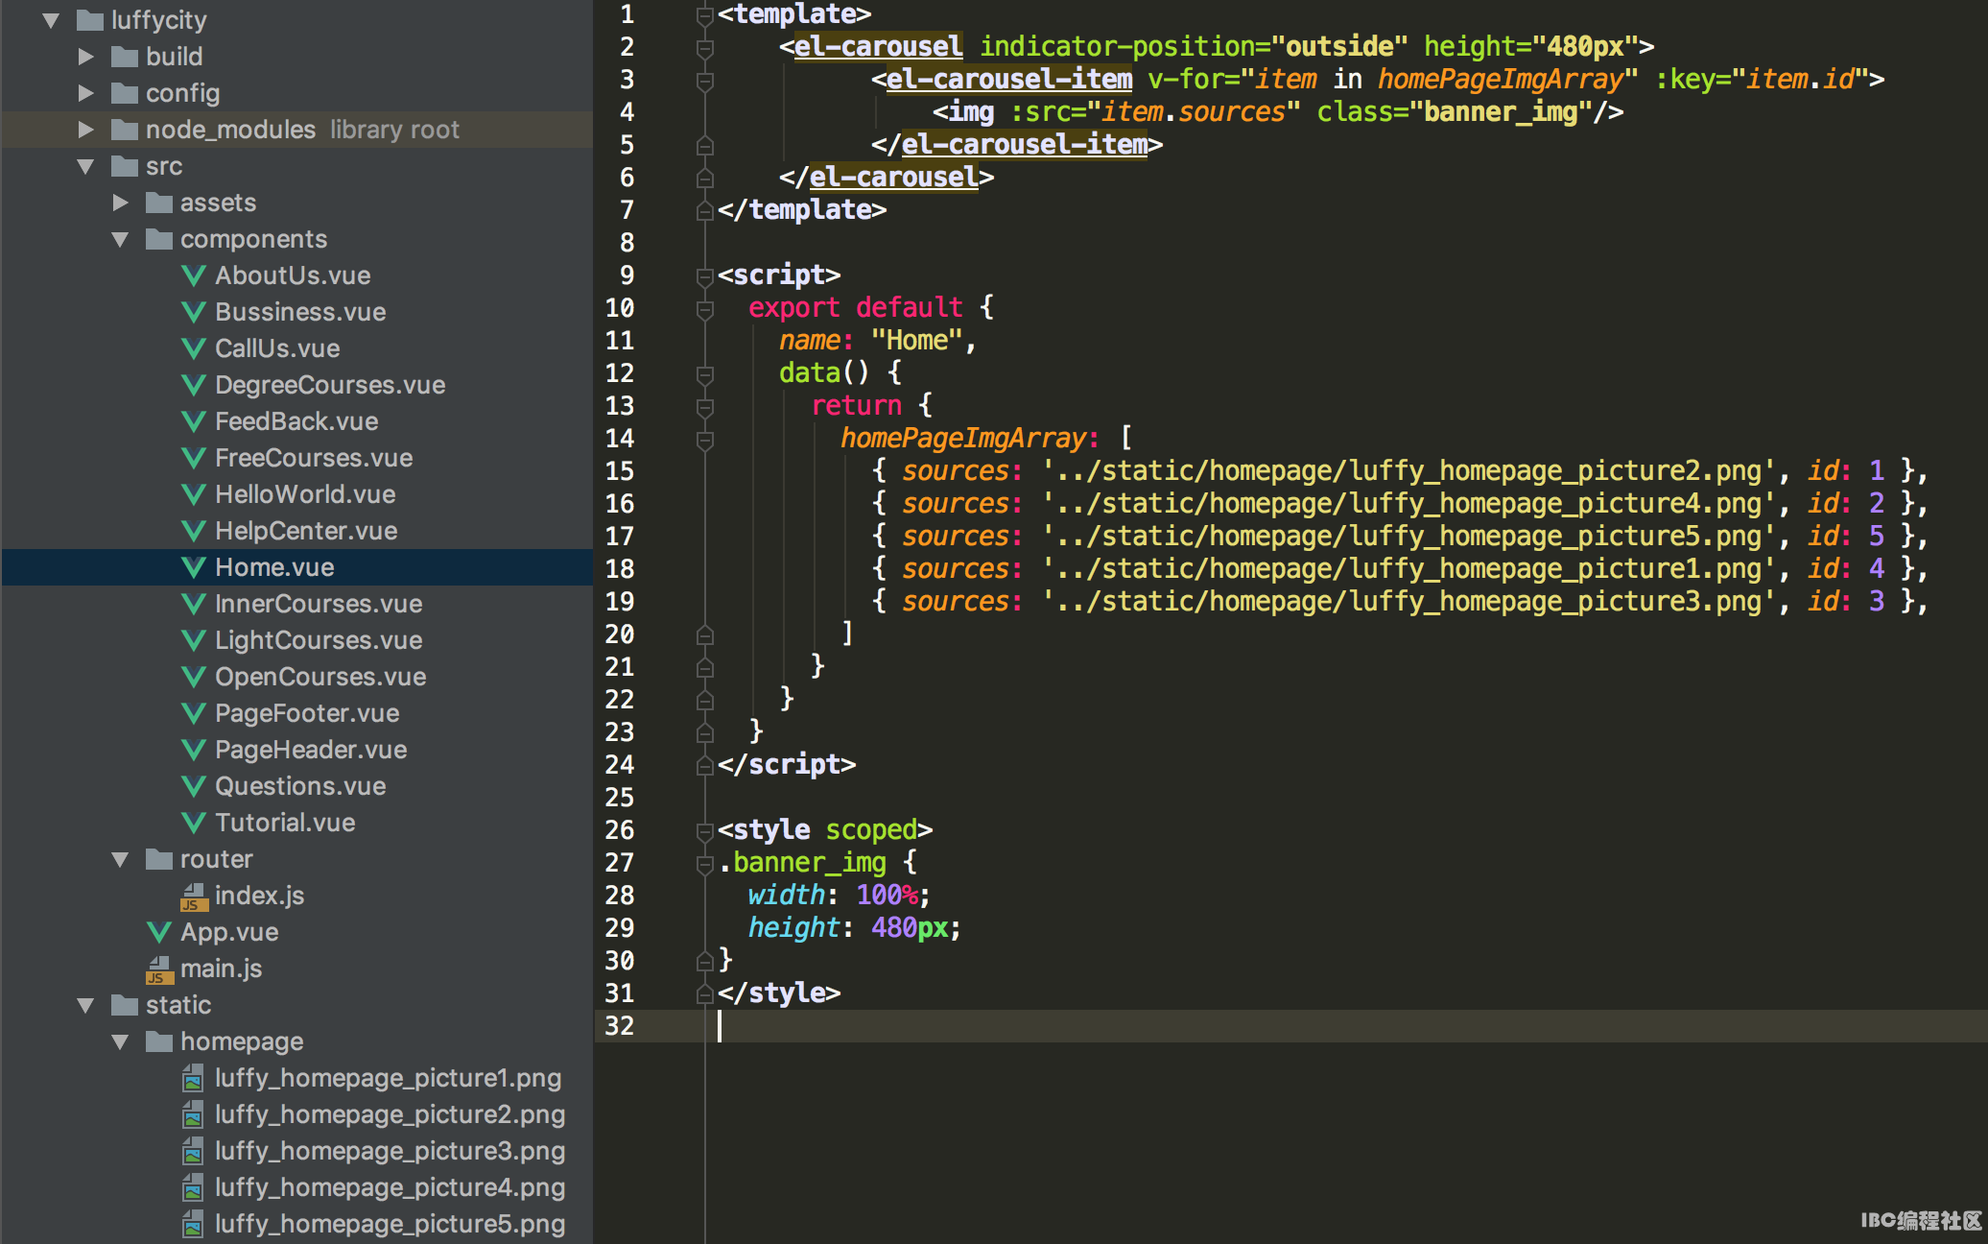Image resolution: width=1988 pixels, height=1244 pixels.
Task: Click image icon of luffy_homepage_picture5.png
Action: pos(194,1225)
